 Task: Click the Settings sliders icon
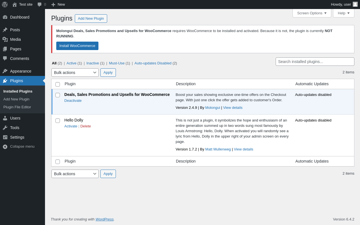pos(5,137)
